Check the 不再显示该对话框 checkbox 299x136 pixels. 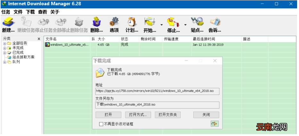pos(101,124)
